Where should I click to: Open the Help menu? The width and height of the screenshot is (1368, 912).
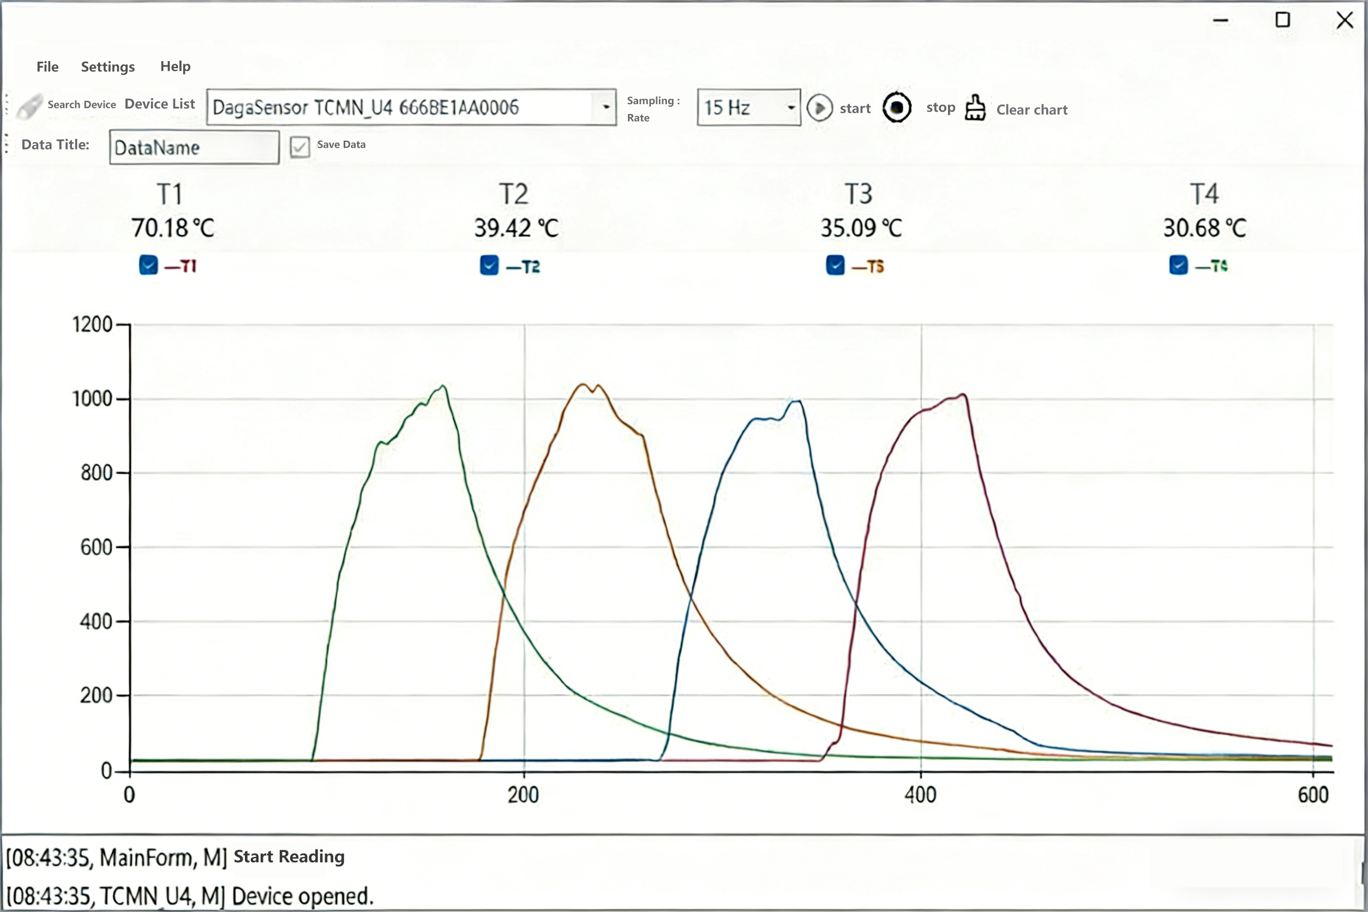pos(175,67)
